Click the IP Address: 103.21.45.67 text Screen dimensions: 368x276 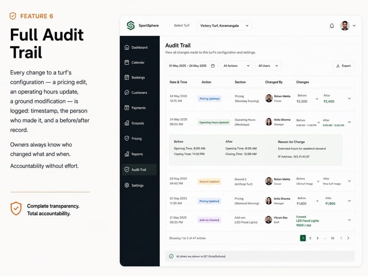294,157
